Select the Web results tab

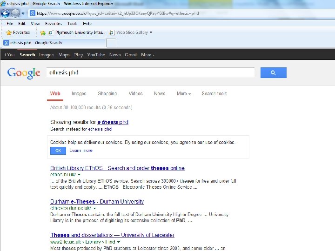tap(55, 94)
